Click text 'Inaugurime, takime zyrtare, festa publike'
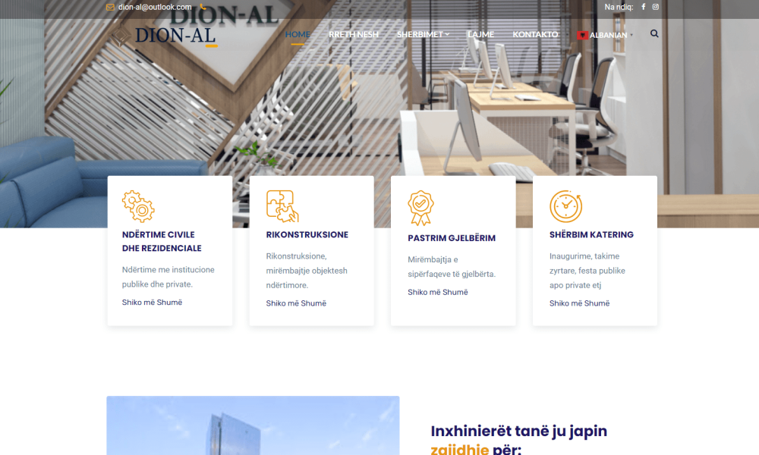The image size is (759, 455). tap(587, 264)
